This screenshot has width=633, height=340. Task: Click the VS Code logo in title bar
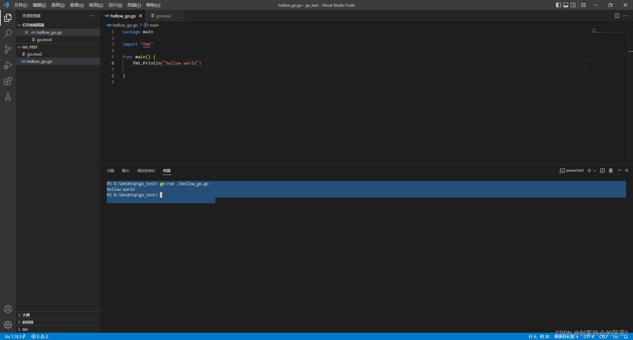click(x=6, y=5)
